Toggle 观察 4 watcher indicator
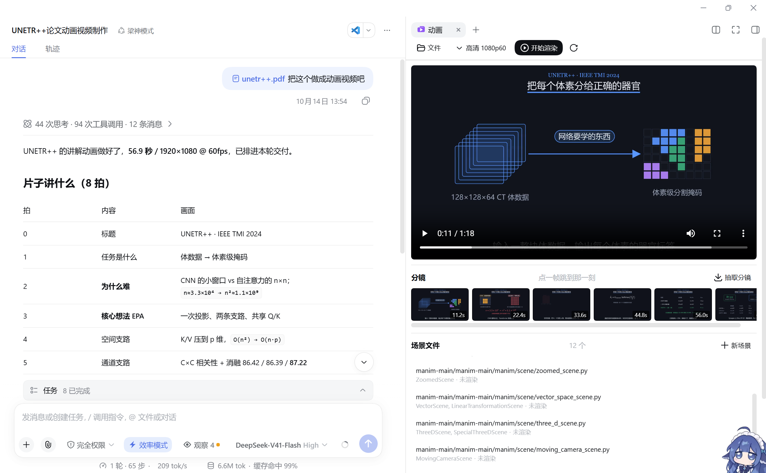 202,445
